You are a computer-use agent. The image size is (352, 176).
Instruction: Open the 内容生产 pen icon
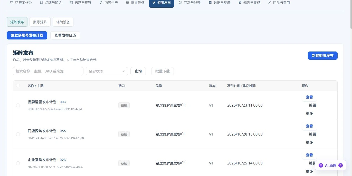(x=101, y=3)
